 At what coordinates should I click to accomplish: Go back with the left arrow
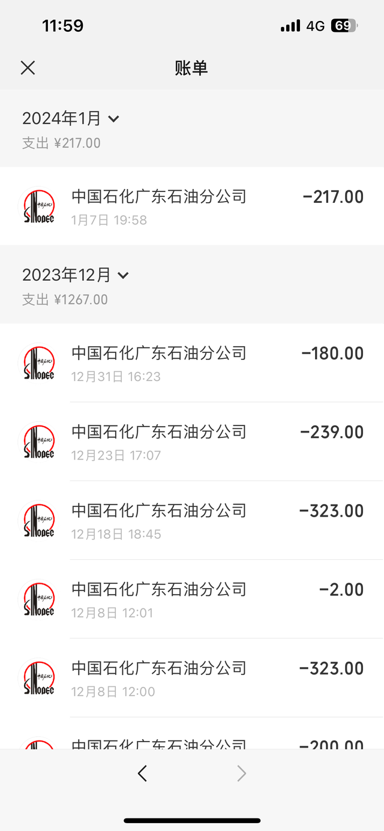coord(142,774)
